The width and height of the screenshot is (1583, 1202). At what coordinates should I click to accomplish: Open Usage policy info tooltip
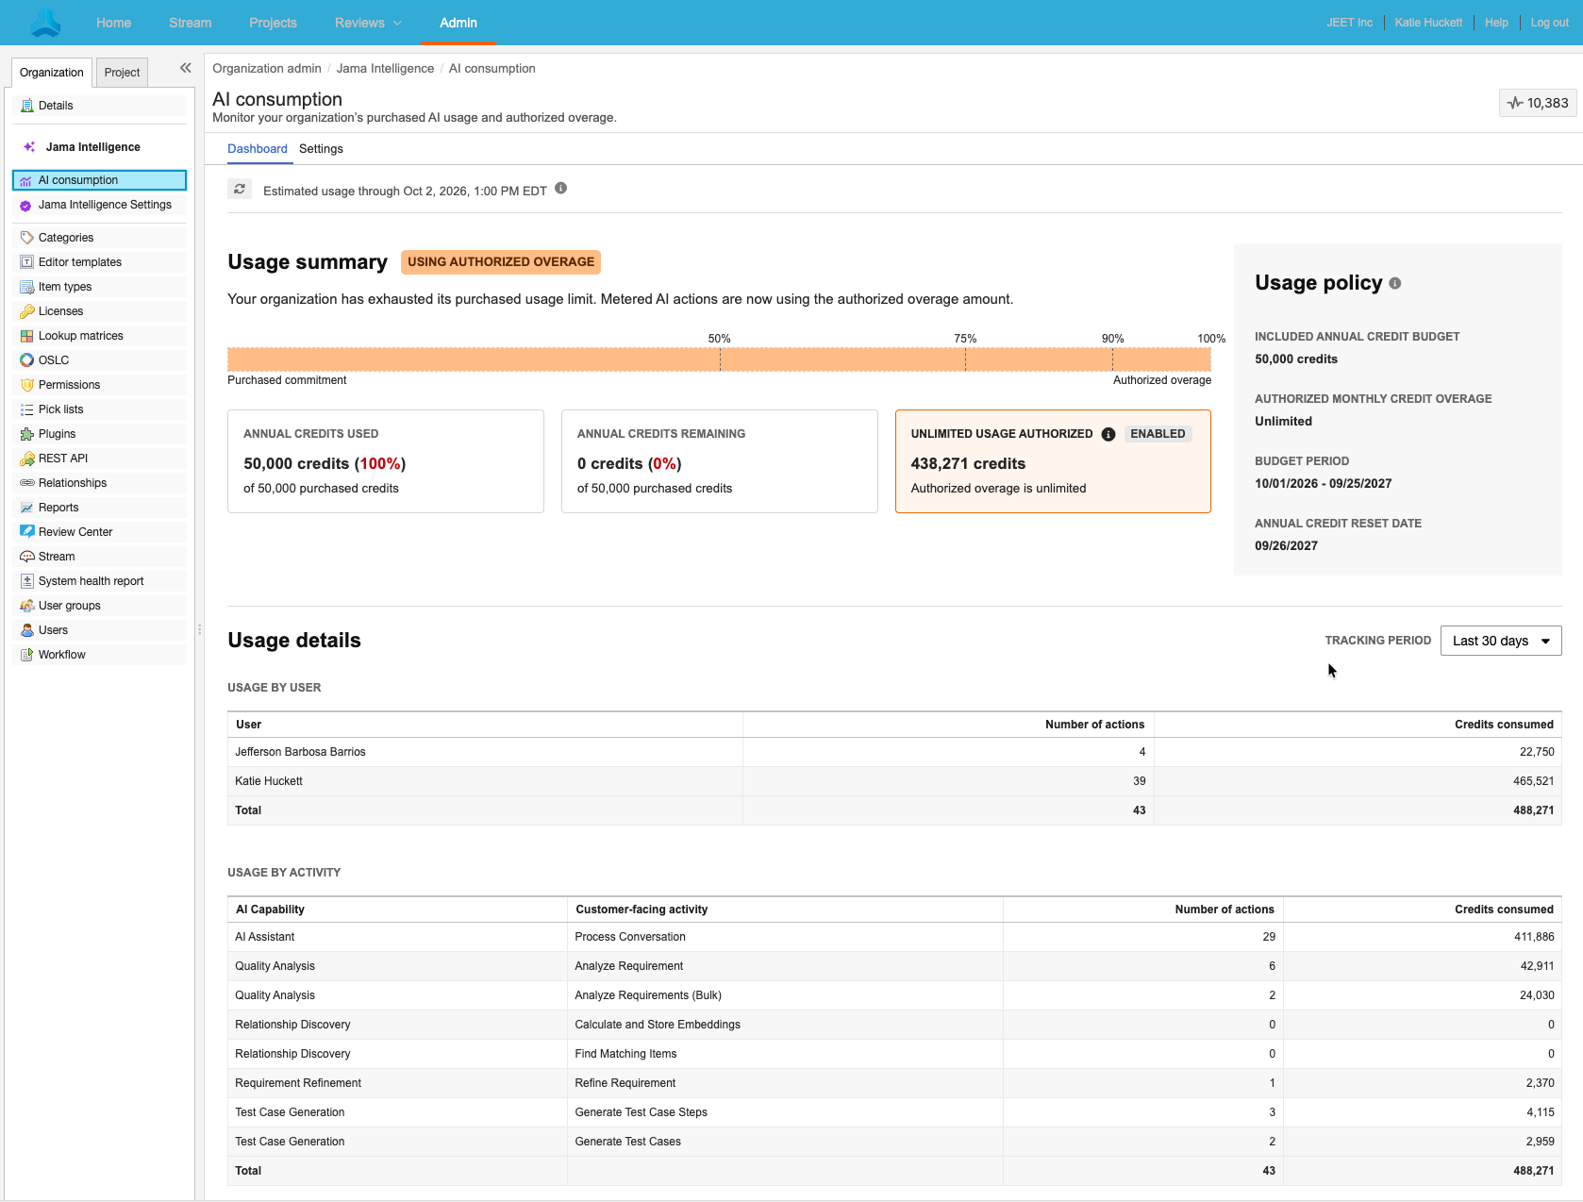(x=1395, y=283)
